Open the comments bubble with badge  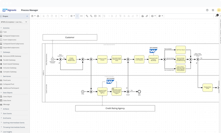pyautogui.click(x=217, y=16)
